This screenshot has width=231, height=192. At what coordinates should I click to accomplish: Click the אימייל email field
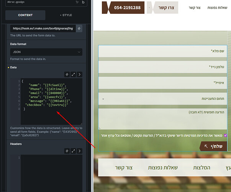(163, 83)
